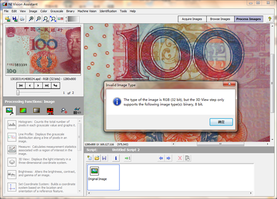277x199 pixels.
Task: Click the Save Image toolbar icon
Action: pos(15,19)
